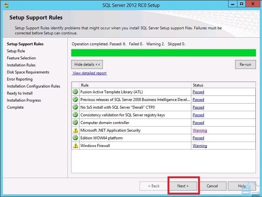
Task: Click the SQL Server setup title bar icon
Action: coord(6,5)
